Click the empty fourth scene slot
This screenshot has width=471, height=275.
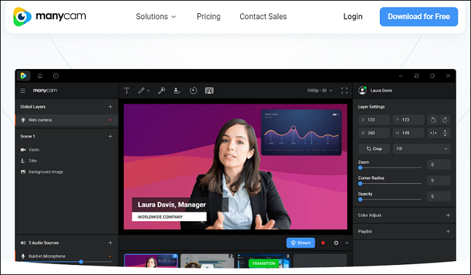[320, 261]
